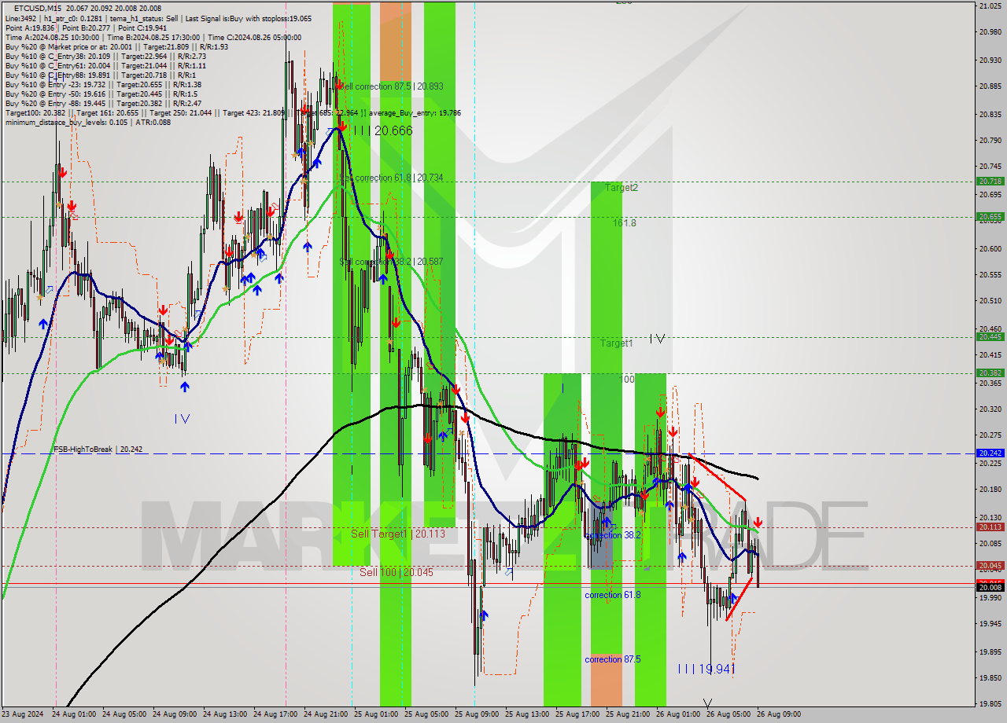Select the green 20.445 price tag
The image size is (1007, 723).
990,337
